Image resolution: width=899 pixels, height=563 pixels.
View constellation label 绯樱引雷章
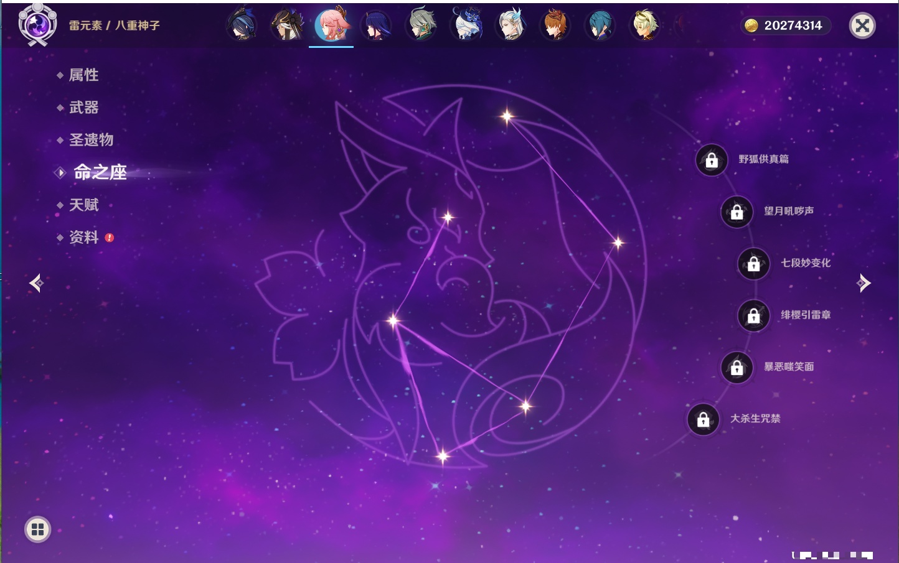806,315
